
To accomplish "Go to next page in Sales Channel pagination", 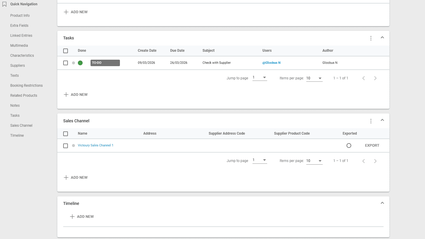I will [x=375, y=161].
